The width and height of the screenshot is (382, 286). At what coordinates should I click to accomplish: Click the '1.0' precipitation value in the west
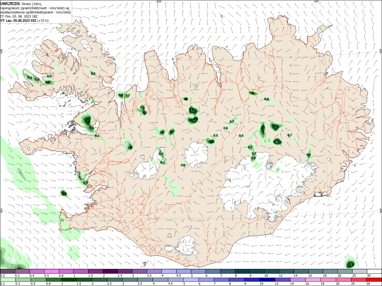point(92,128)
